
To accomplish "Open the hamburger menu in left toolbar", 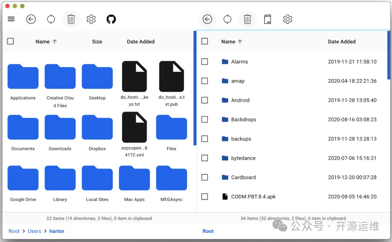I will click(x=11, y=19).
